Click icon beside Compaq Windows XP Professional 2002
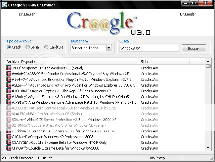 point(9,137)
